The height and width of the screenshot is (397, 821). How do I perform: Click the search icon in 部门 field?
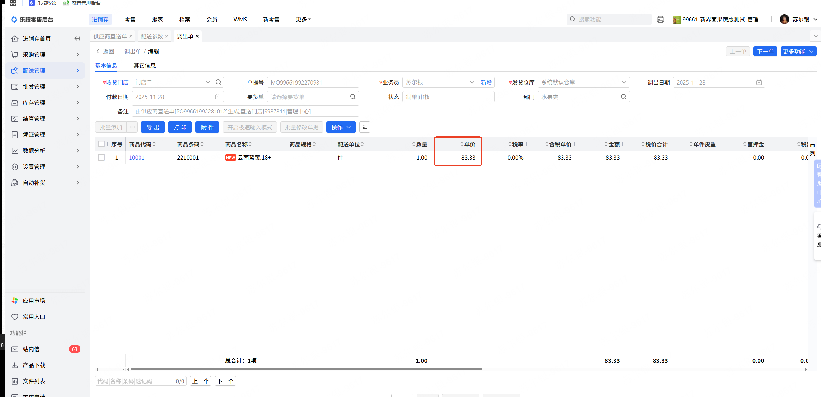tap(623, 97)
